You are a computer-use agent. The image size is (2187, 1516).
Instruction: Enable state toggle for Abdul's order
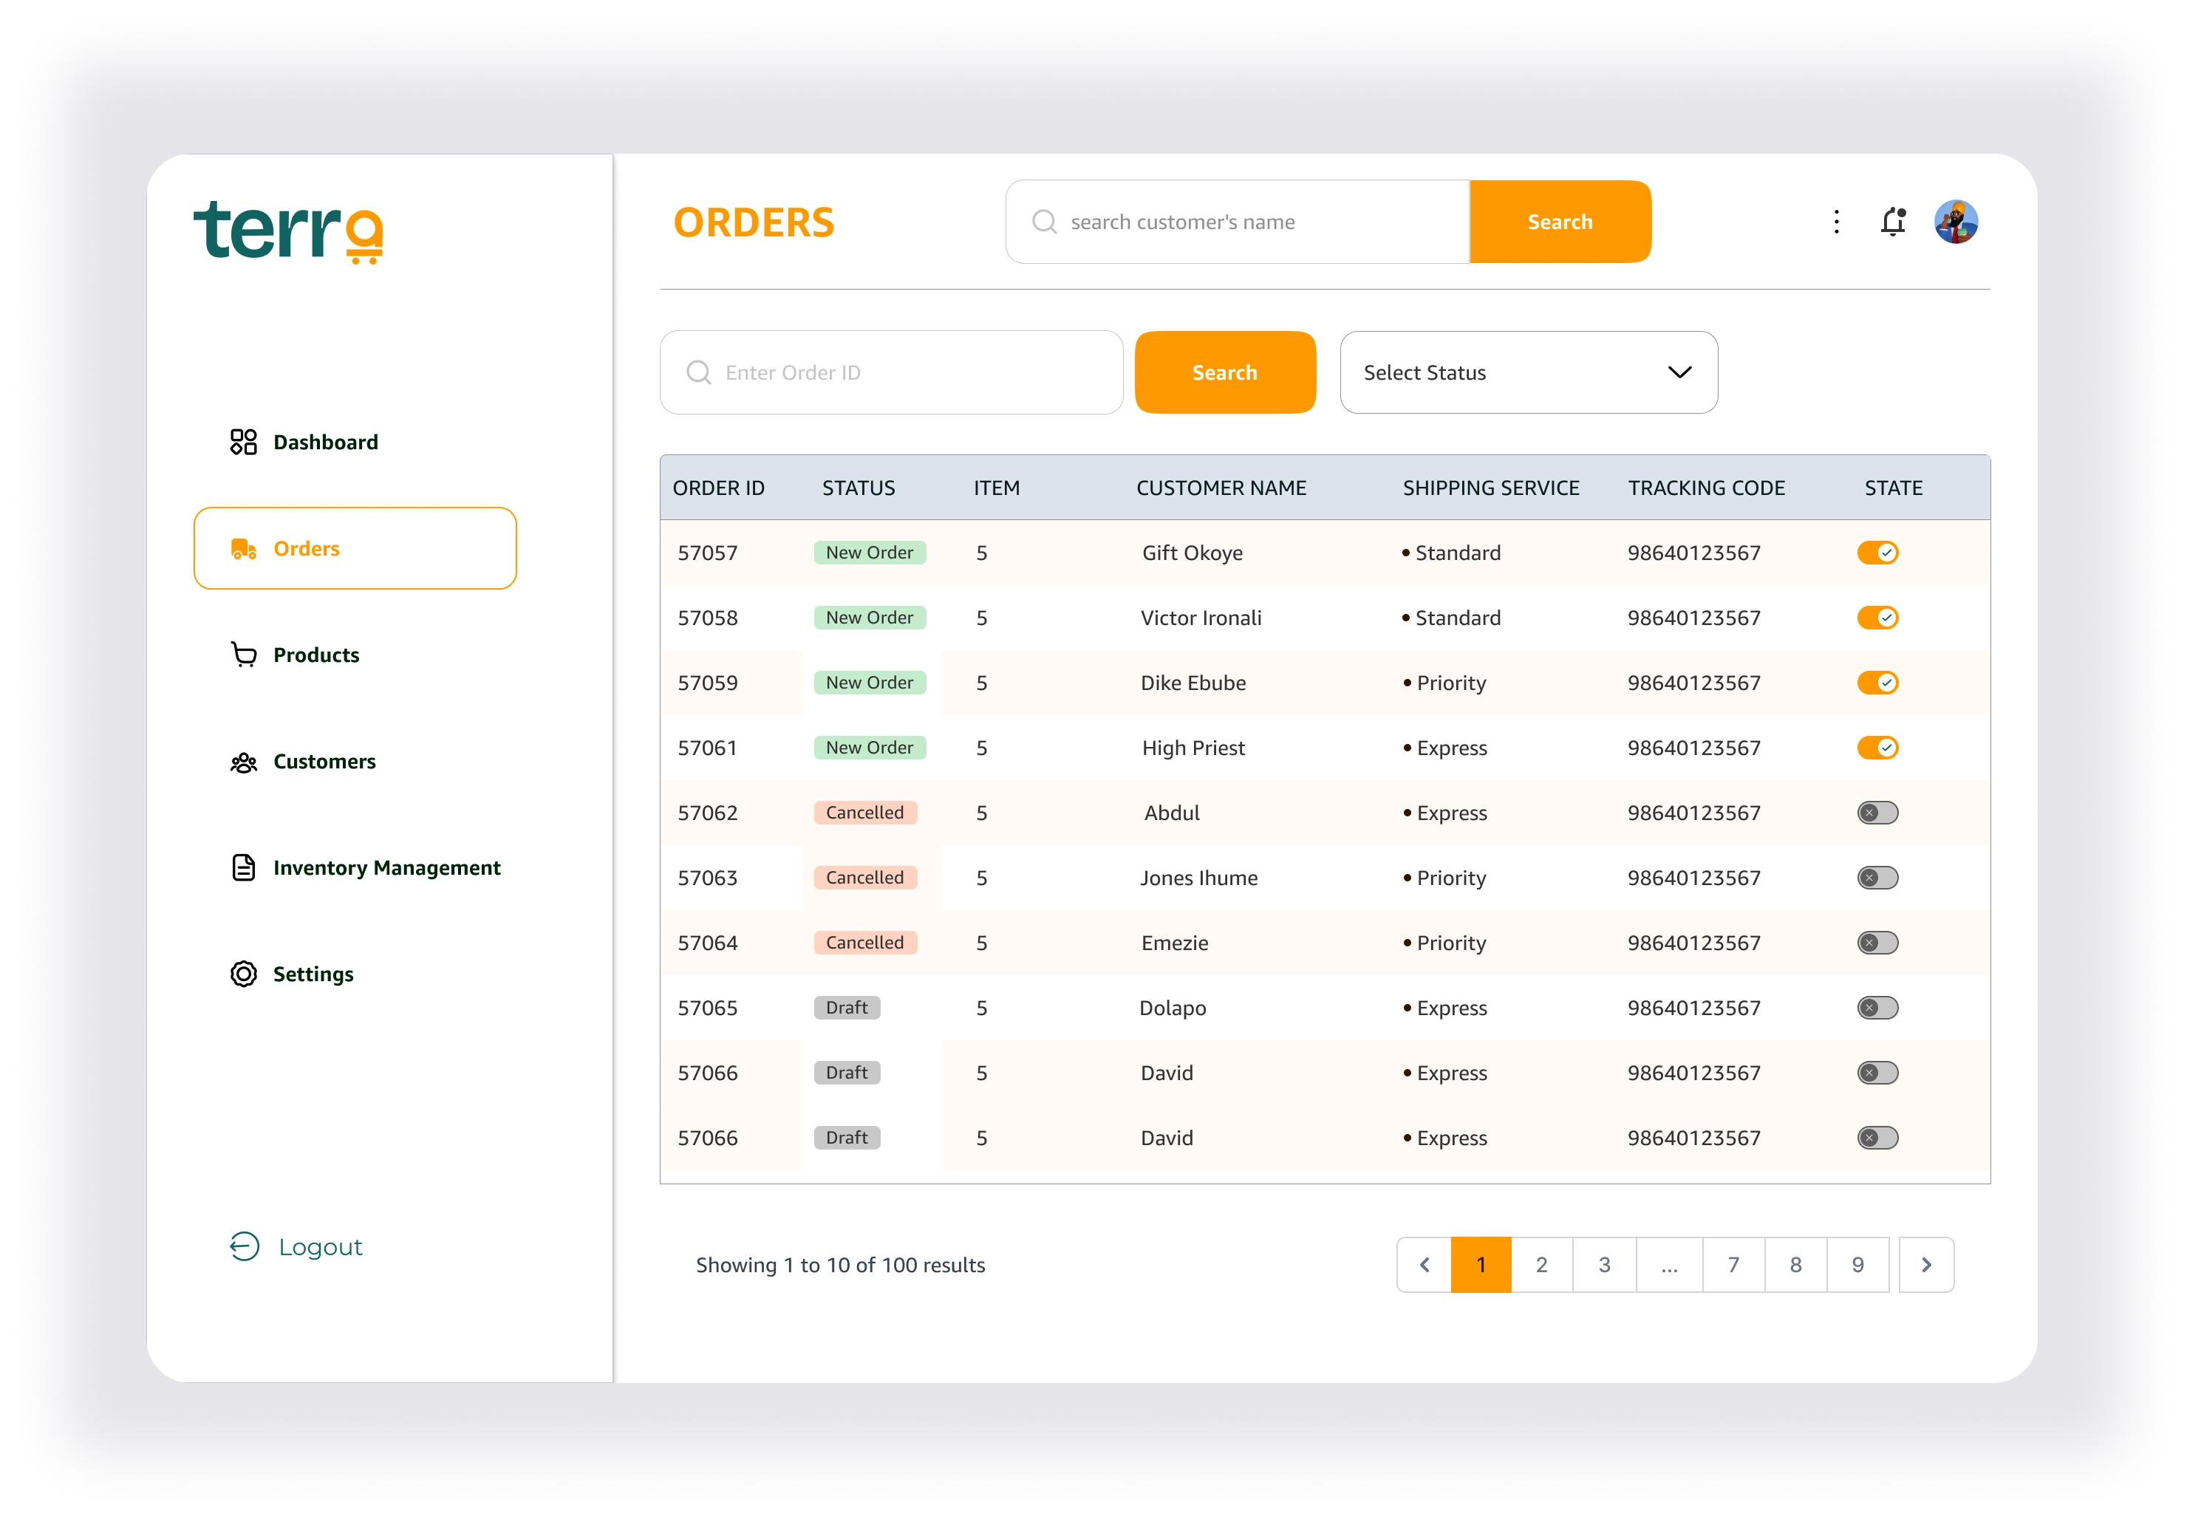(1877, 813)
